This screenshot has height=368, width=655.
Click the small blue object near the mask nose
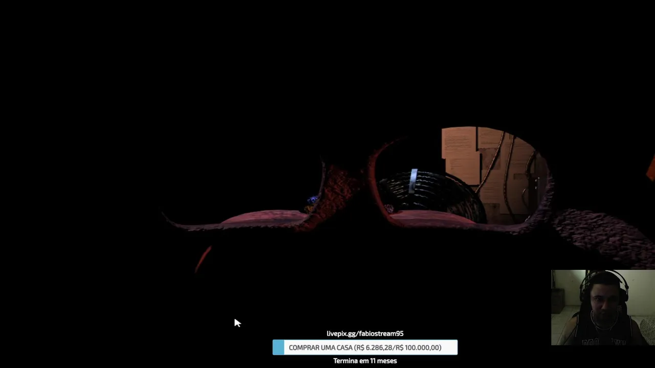pyautogui.click(x=313, y=199)
